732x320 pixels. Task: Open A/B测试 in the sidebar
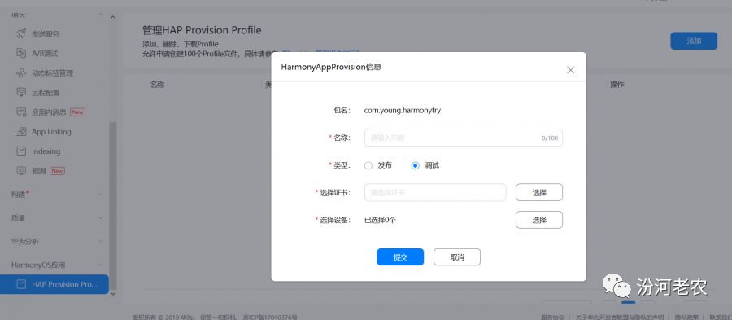click(45, 53)
